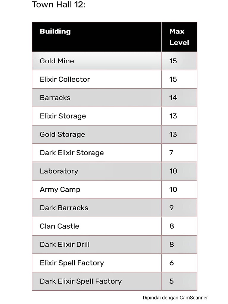Click the Dark Elixir Spell Factory label
The width and height of the screenshot is (228, 304).
[81, 281]
